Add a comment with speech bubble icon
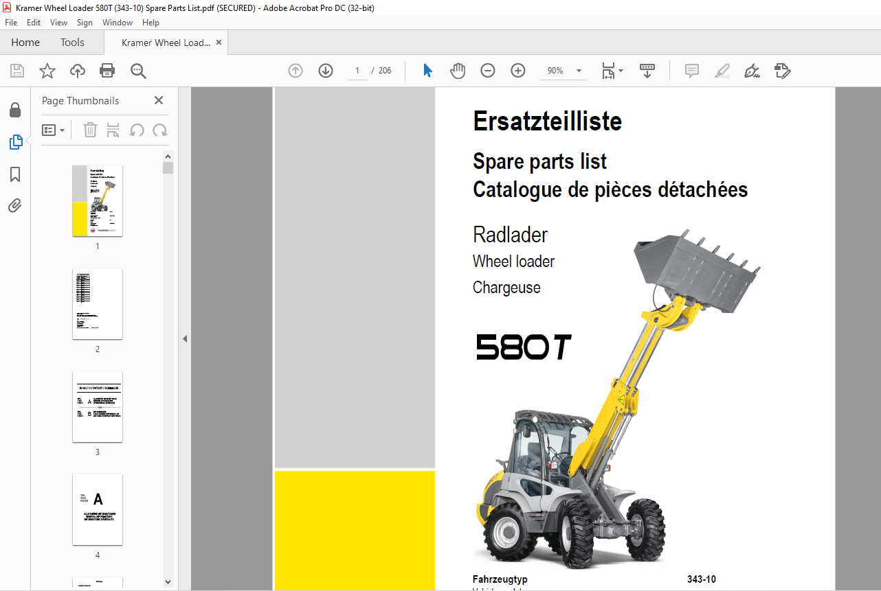This screenshot has width=881, height=591. point(692,71)
